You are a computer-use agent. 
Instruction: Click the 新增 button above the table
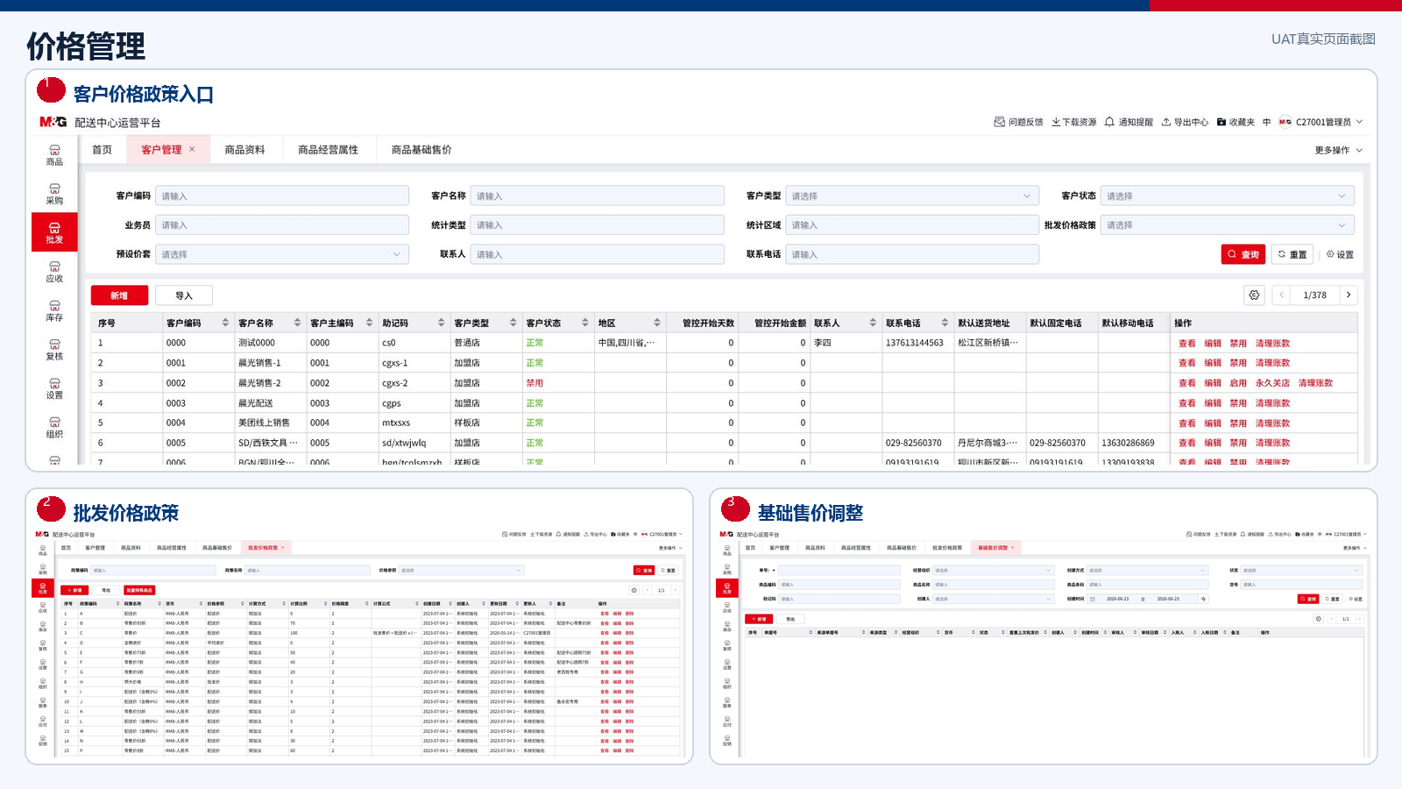pos(119,295)
